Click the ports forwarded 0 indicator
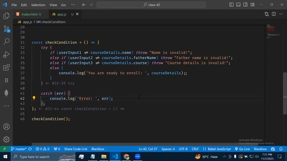This screenshot has width=287, height=161. [x=57, y=149]
